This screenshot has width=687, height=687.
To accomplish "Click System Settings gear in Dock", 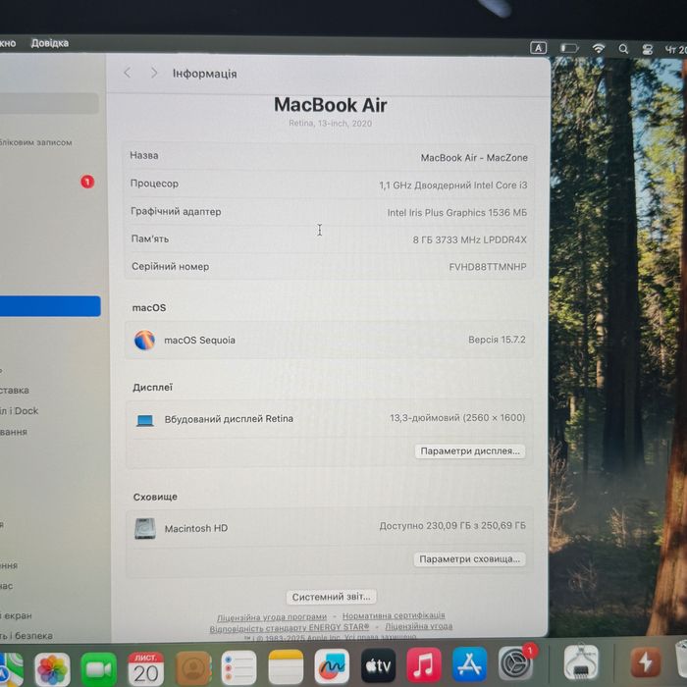I will click(x=515, y=663).
